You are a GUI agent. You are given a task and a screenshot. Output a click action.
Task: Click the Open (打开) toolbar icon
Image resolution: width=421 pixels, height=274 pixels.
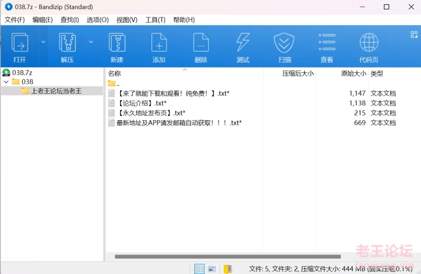[x=19, y=43]
